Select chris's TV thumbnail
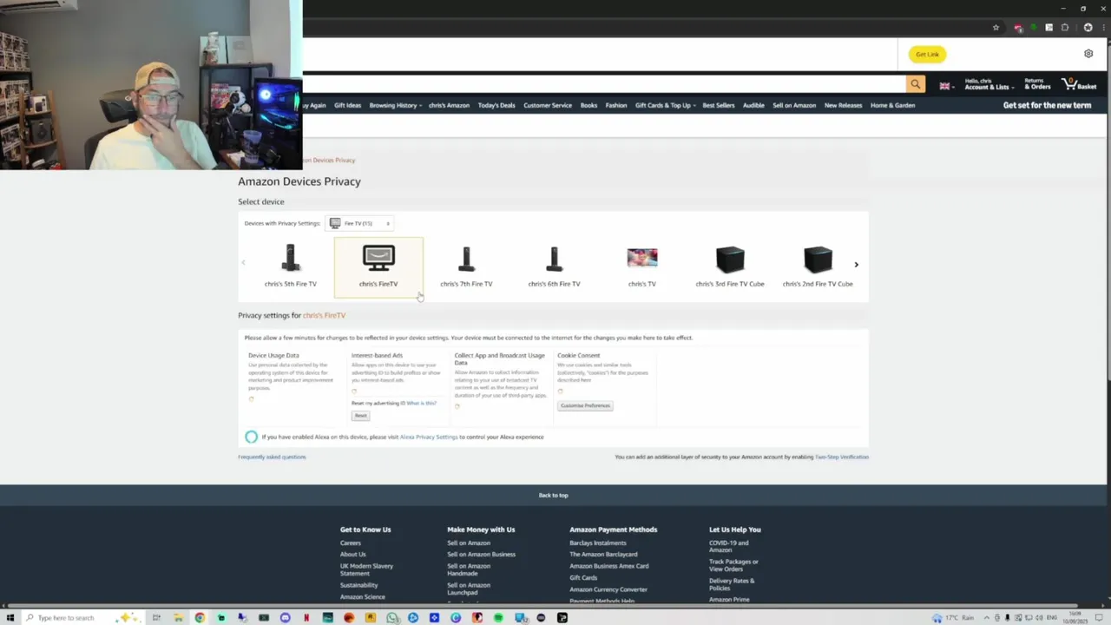This screenshot has height=625, width=1111. [642, 258]
